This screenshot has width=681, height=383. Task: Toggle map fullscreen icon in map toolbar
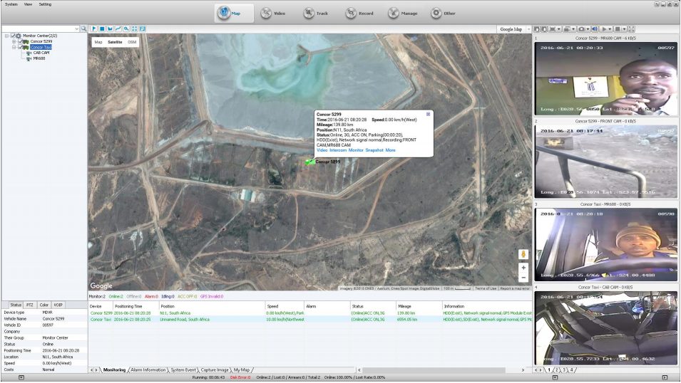tap(134, 28)
